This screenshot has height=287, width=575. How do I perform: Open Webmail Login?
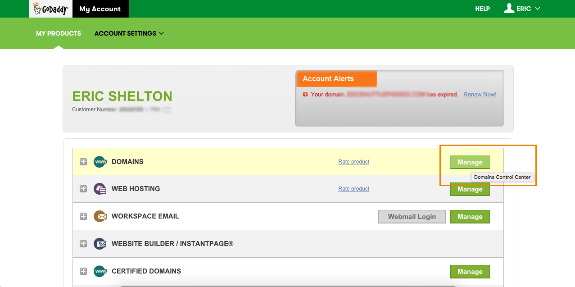pos(412,217)
